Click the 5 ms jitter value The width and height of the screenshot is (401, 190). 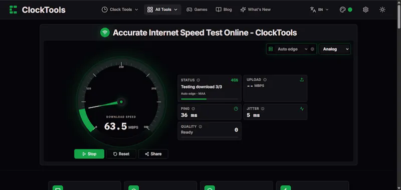(253, 115)
